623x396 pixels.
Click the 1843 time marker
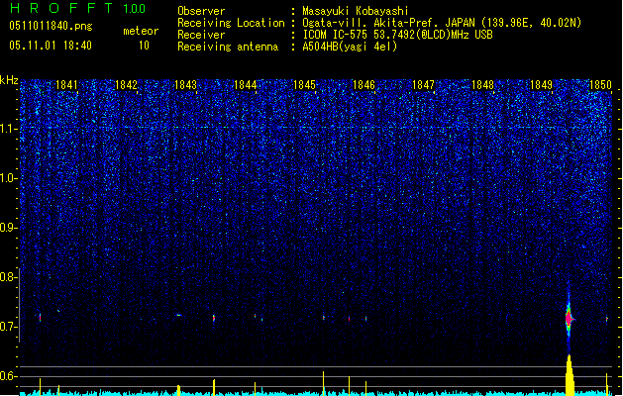click(185, 85)
